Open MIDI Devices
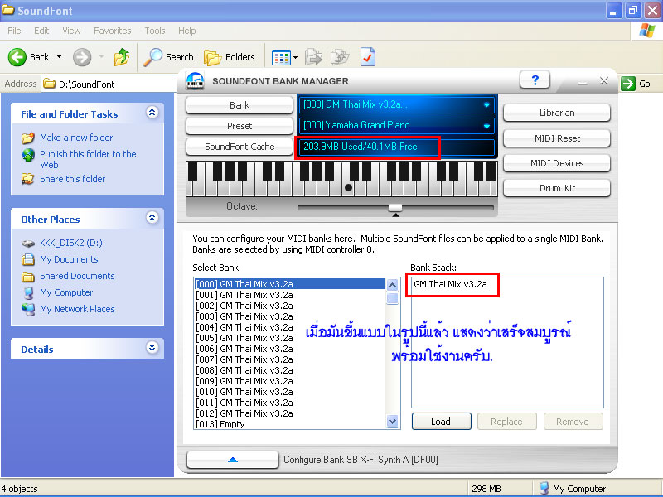The width and height of the screenshot is (663, 497). point(557,163)
